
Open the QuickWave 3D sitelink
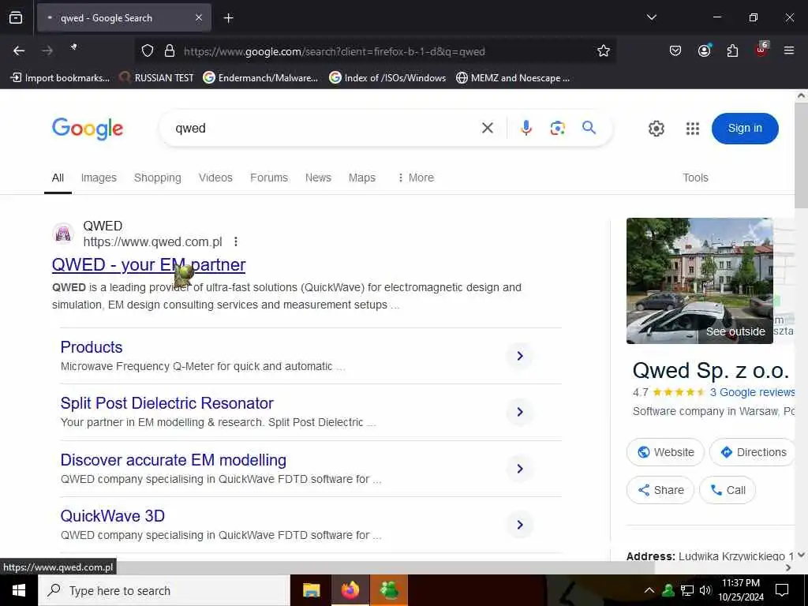coord(113,516)
